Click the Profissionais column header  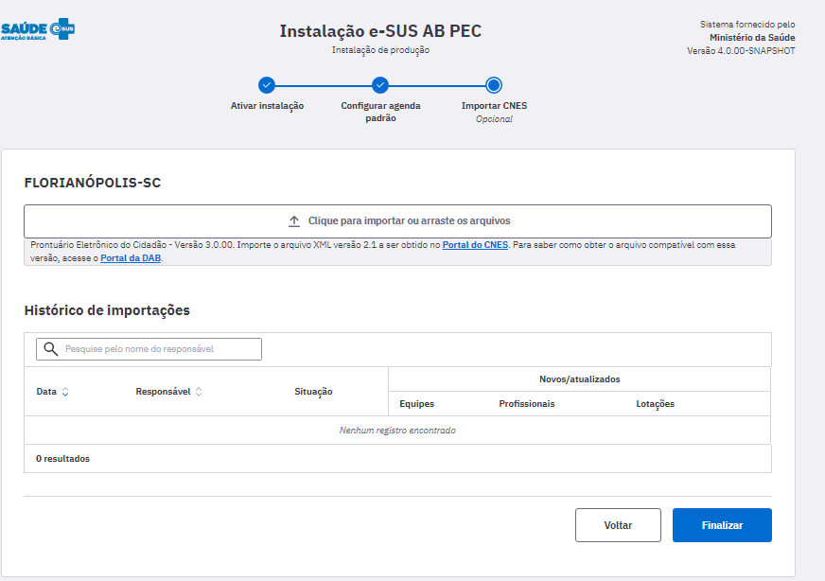click(x=527, y=404)
